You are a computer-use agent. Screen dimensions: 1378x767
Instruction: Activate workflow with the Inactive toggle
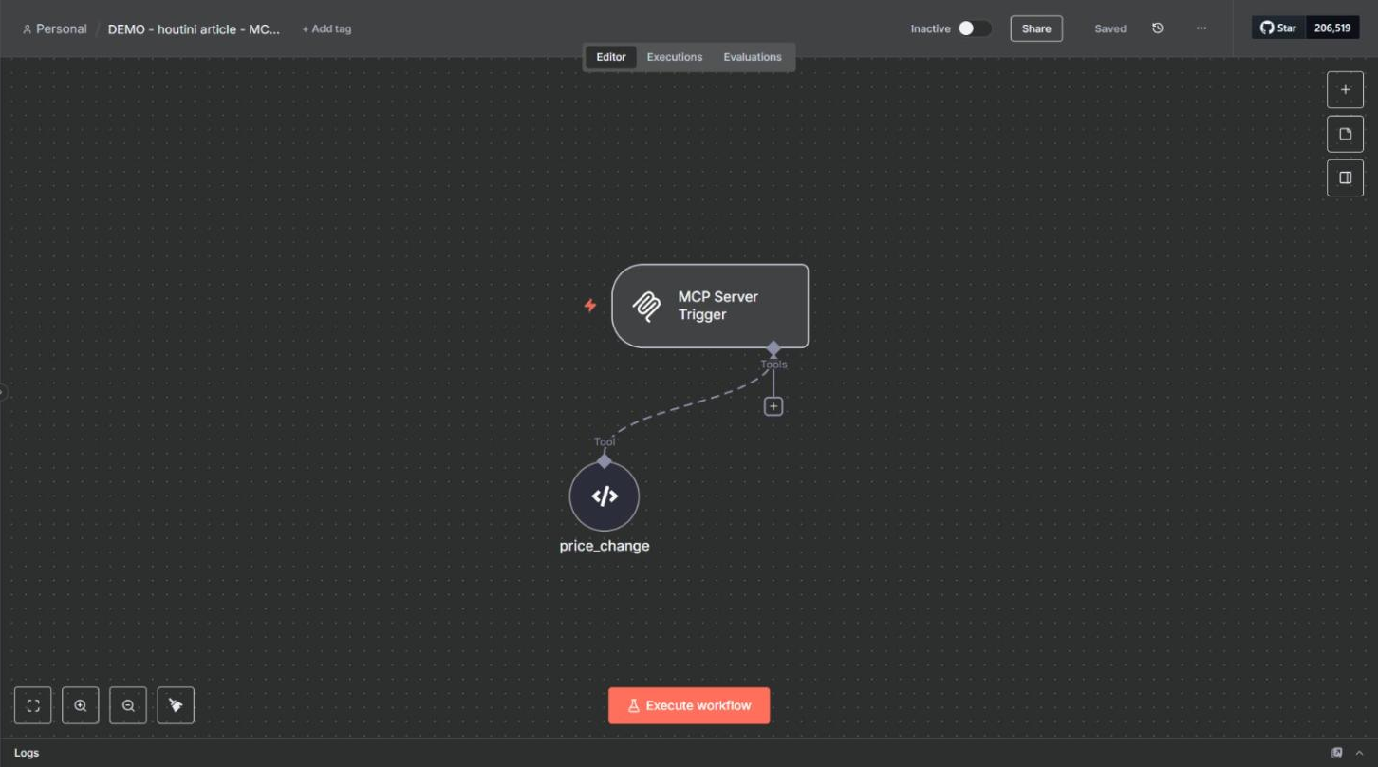(x=974, y=28)
